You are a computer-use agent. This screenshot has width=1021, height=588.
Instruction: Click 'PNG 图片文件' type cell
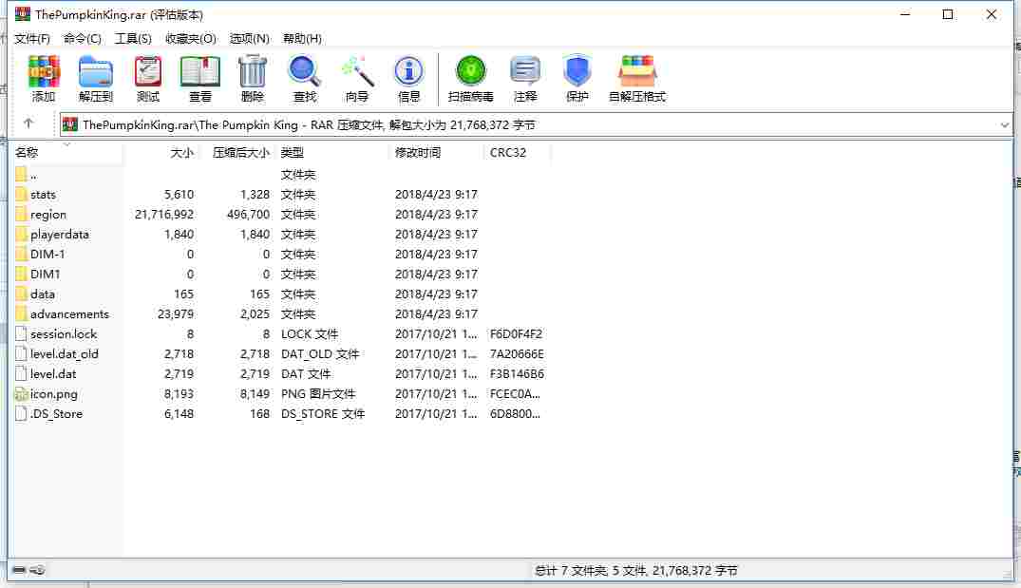[x=318, y=394]
